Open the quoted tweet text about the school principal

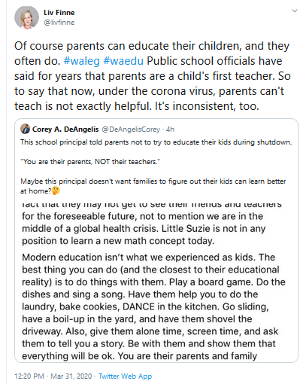click(x=156, y=142)
